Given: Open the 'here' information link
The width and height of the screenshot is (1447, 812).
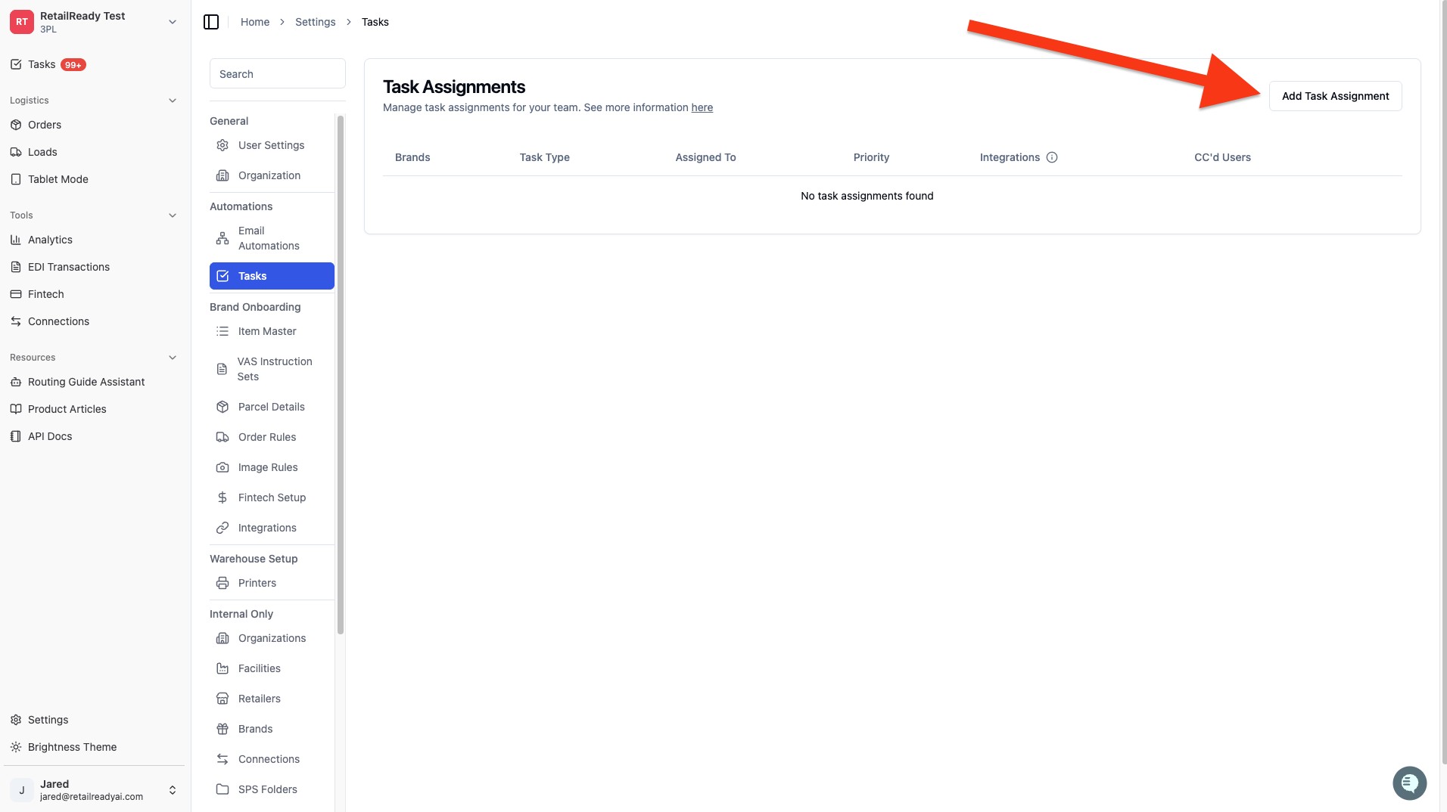Looking at the screenshot, I should click(x=702, y=107).
